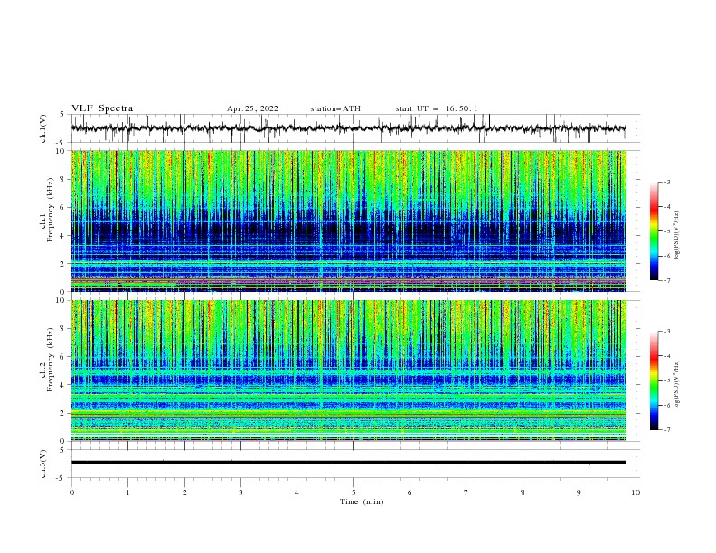This screenshot has height=553, width=716.
Task: Click the "Time (min)" x-axis label
Action: pos(362,501)
